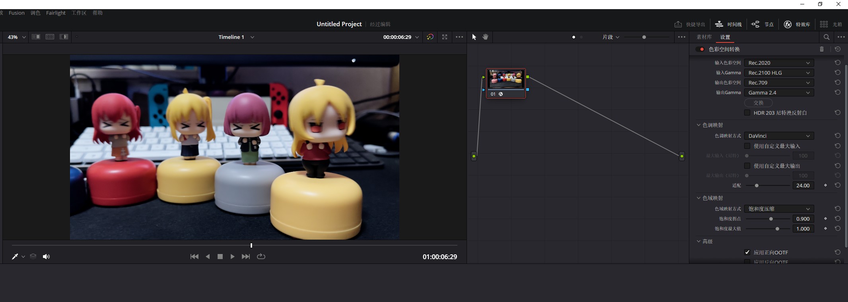The width and height of the screenshot is (848, 302).
Task: Open the Effects library (特效库)
Action: click(797, 24)
